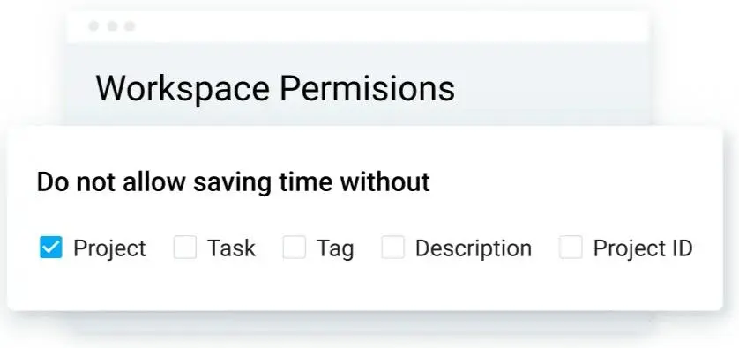This screenshot has height=348, width=739.
Task: Click the third gray window dot
Action: click(x=130, y=26)
